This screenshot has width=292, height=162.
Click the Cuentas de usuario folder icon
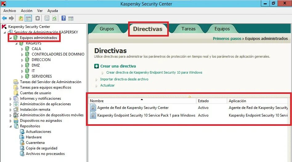pyautogui.click(x=16, y=93)
